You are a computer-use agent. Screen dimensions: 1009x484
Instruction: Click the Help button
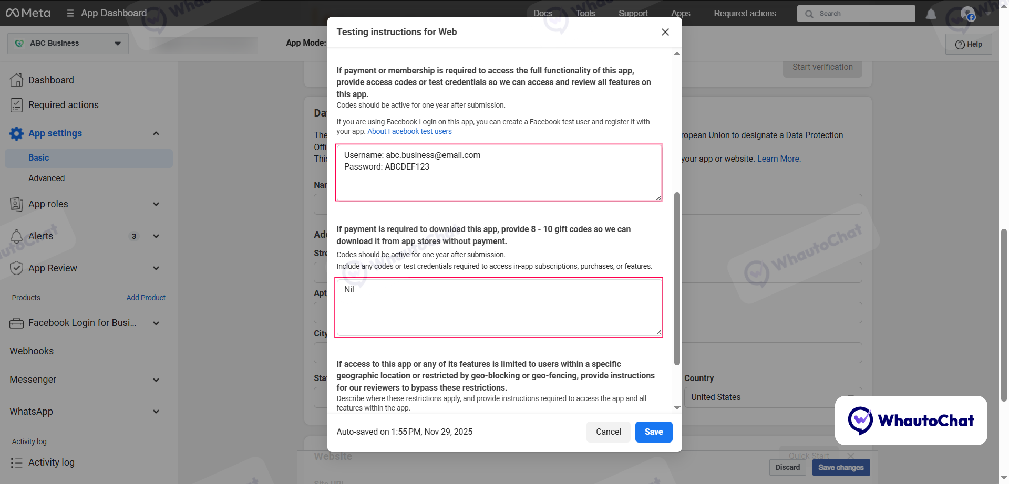point(969,44)
